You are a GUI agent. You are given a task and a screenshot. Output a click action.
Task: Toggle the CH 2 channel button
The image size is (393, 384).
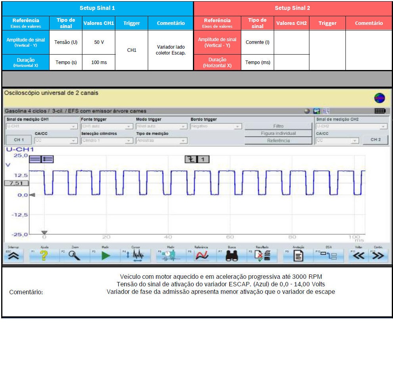(375, 140)
